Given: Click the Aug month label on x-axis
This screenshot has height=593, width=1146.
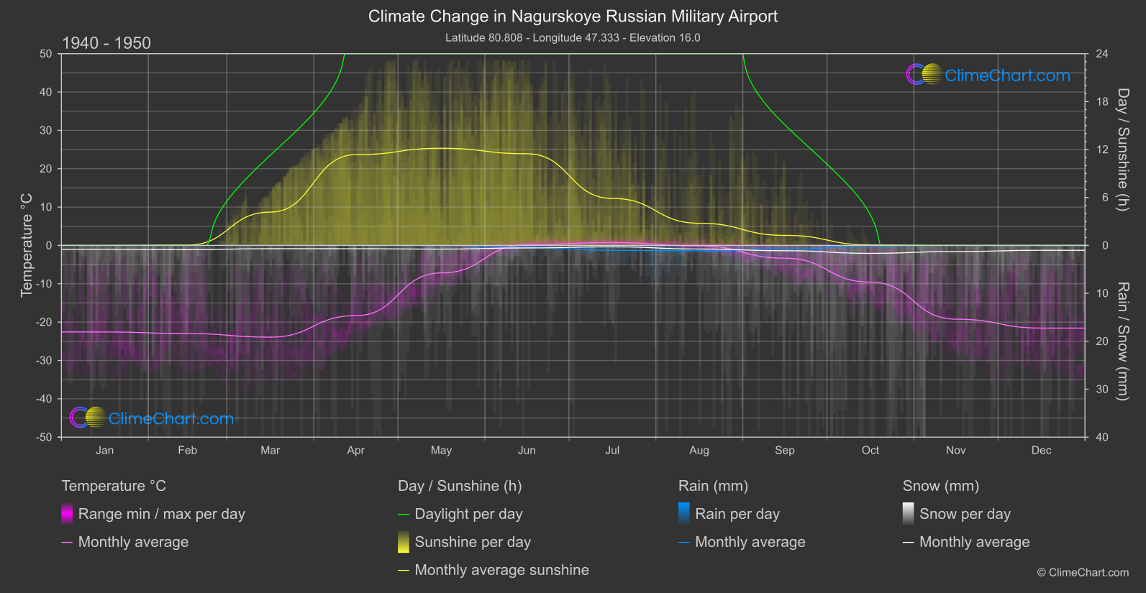Looking at the screenshot, I should [x=699, y=450].
